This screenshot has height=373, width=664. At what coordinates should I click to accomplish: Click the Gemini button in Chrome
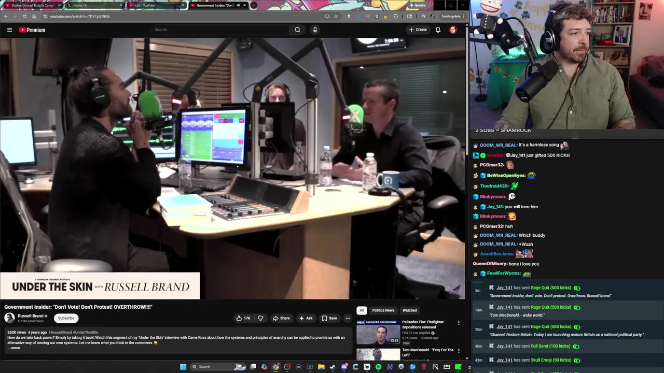(418, 5)
